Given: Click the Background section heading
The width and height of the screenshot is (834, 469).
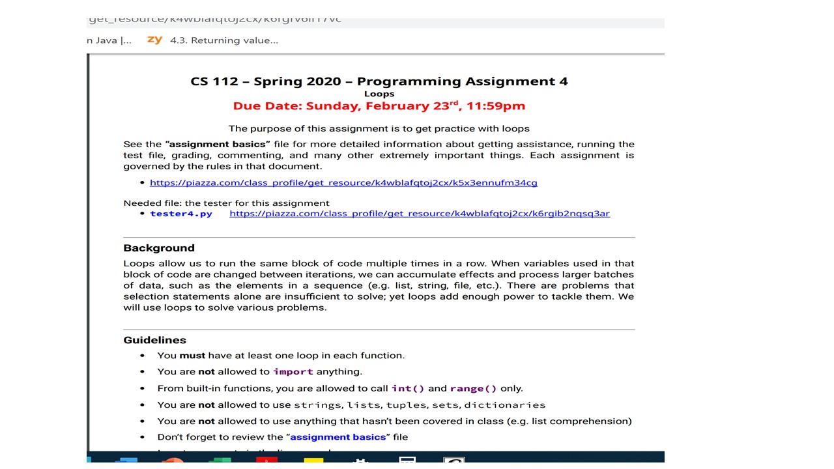Looking at the screenshot, I should click(x=158, y=248).
